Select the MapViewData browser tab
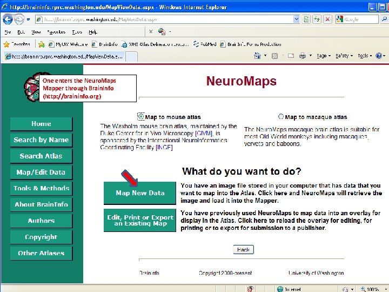 [x=64, y=56]
